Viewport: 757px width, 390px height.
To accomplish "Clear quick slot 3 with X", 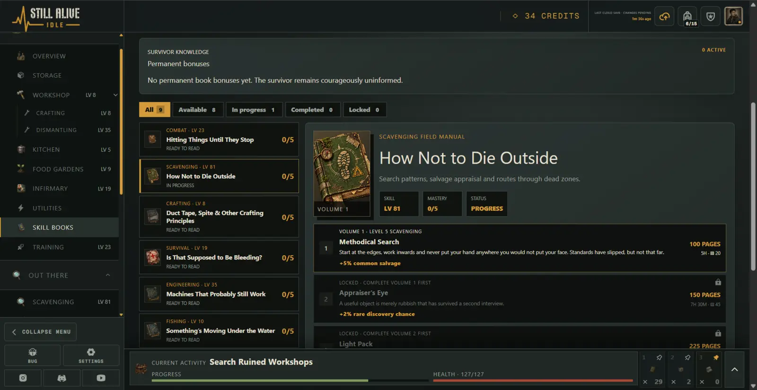I will tap(702, 382).
